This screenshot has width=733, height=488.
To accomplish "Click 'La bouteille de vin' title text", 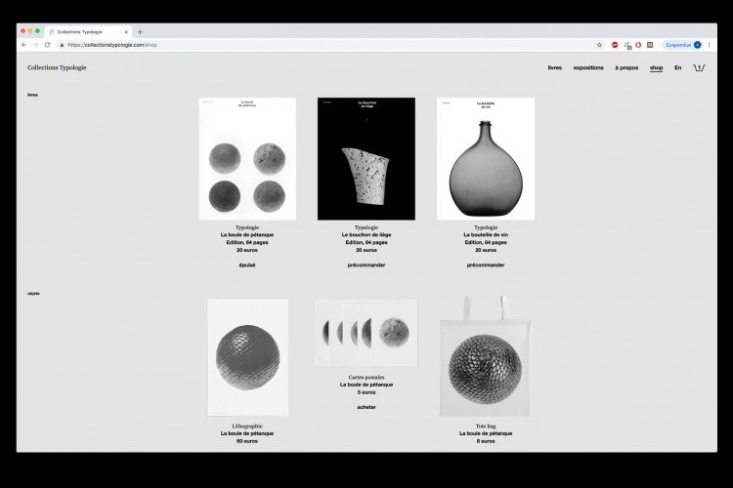I will pyautogui.click(x=486, y=235).
